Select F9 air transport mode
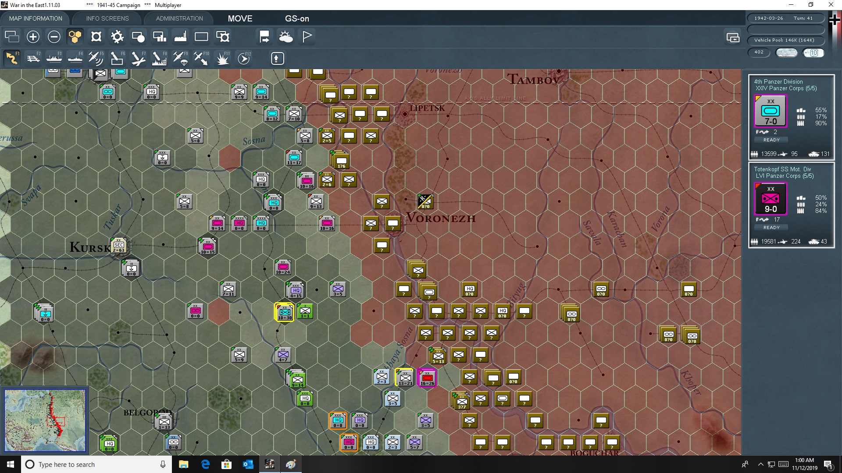842x473 pixels. tap(180, 58)
